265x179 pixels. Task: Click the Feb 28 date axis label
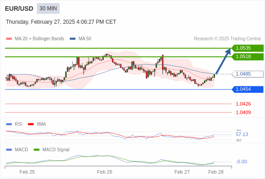click(216, 172)
